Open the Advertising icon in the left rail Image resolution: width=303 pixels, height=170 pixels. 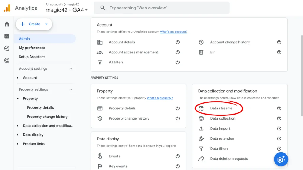[7, 61]
